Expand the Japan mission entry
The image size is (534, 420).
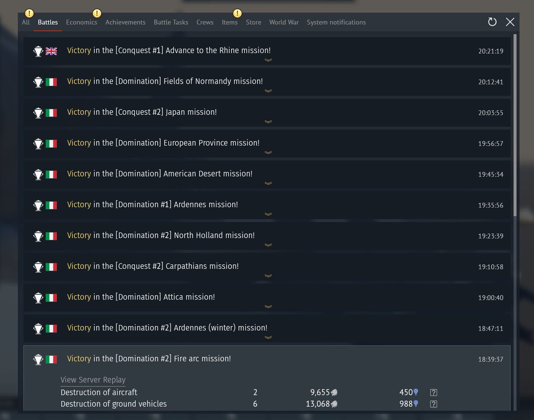pyautogui.click(x=268, y=121)
